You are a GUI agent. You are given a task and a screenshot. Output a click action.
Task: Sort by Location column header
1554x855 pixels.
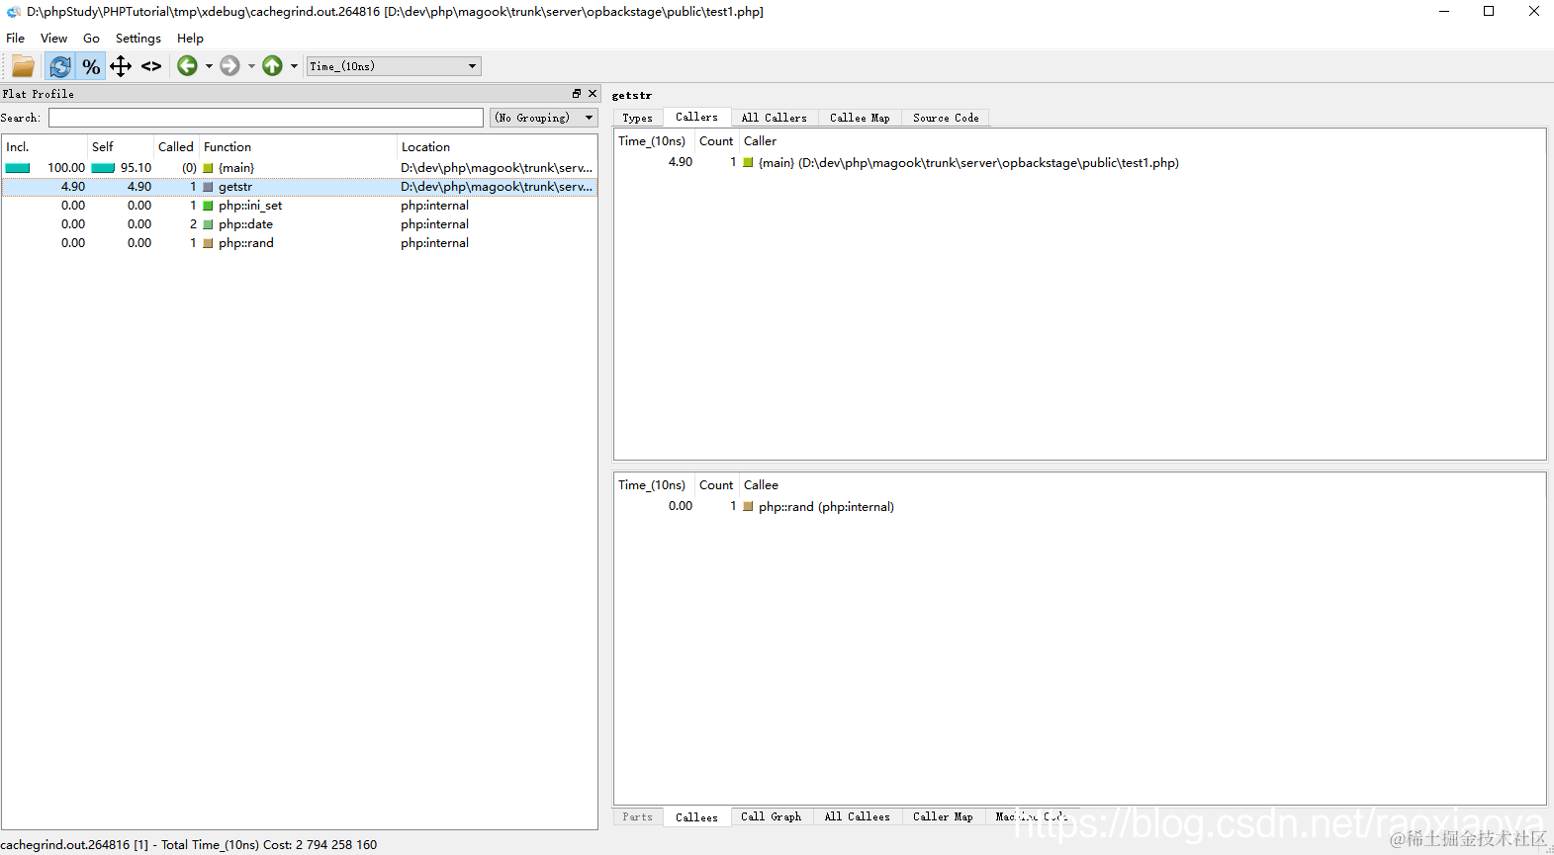point(497,146)
